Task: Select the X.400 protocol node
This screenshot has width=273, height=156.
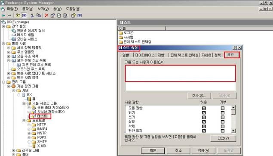Action: coord(41,146)
